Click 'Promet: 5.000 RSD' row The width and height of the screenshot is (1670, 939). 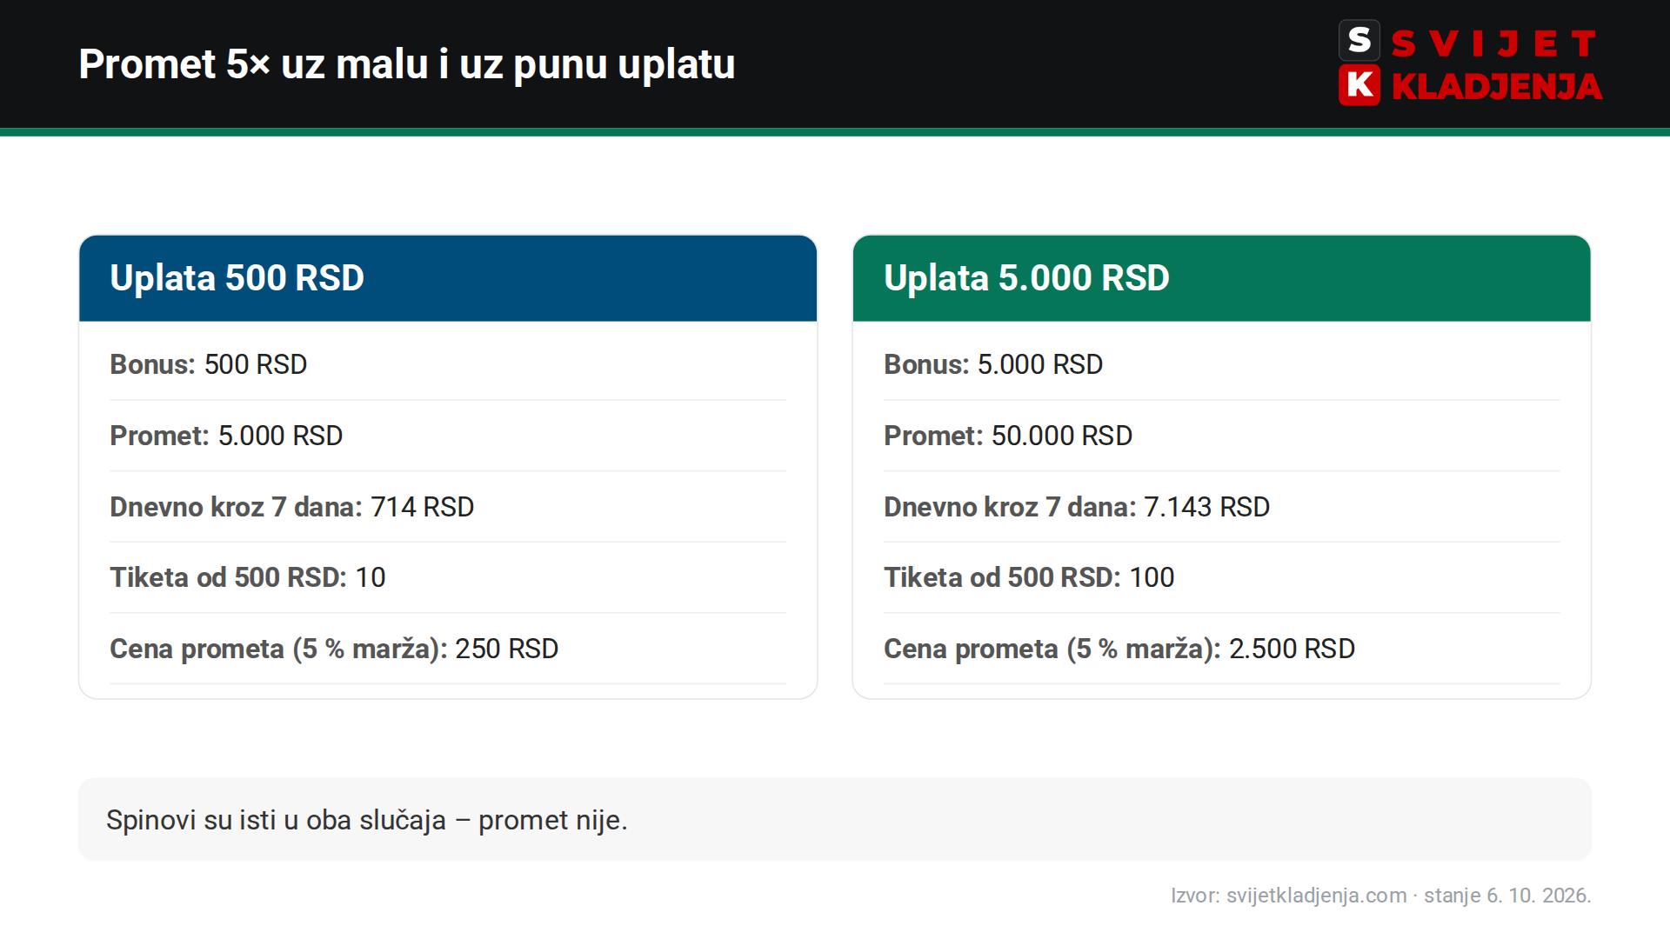coord(448,436)
